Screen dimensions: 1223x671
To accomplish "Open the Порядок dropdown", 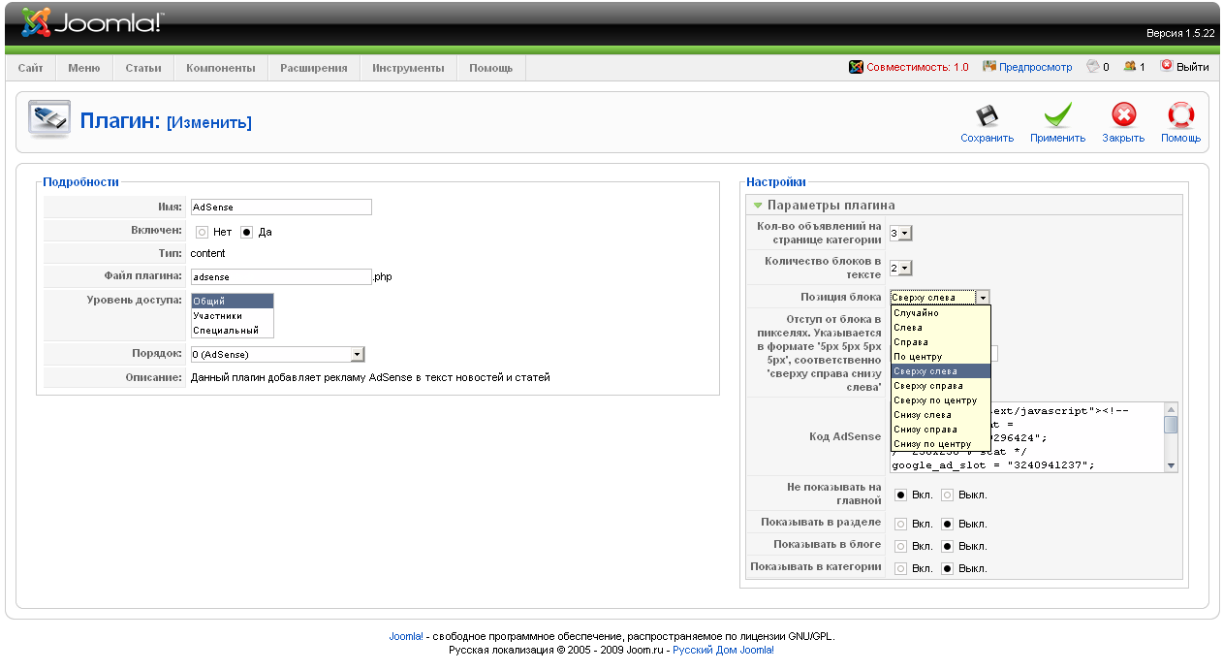I will coord(277,355).
